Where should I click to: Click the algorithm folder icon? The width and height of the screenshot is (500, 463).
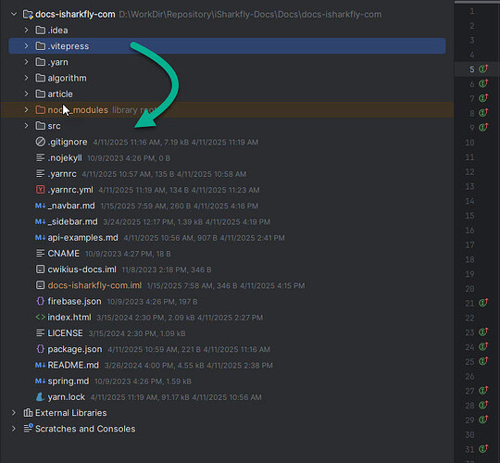click(40, 78)
